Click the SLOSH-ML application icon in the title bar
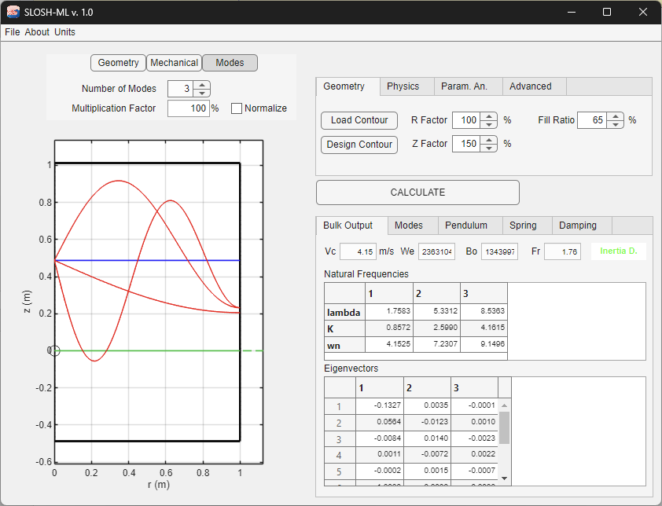 (13, 12)
